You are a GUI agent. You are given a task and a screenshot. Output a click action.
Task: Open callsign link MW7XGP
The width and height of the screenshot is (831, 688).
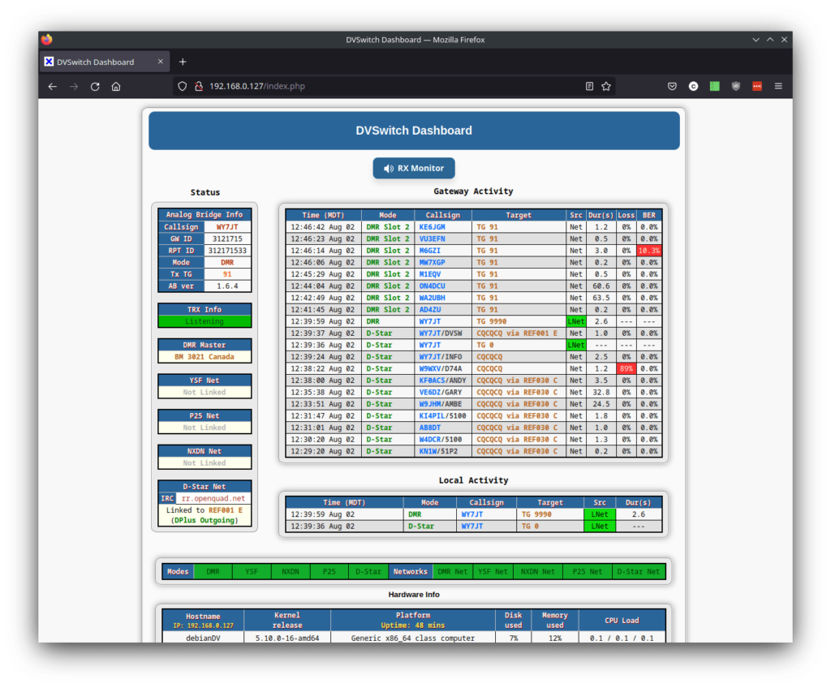pyautogui.click(x=432, y=262)
